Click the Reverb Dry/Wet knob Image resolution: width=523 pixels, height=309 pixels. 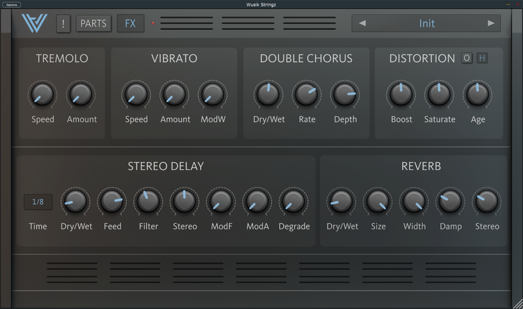341,201
